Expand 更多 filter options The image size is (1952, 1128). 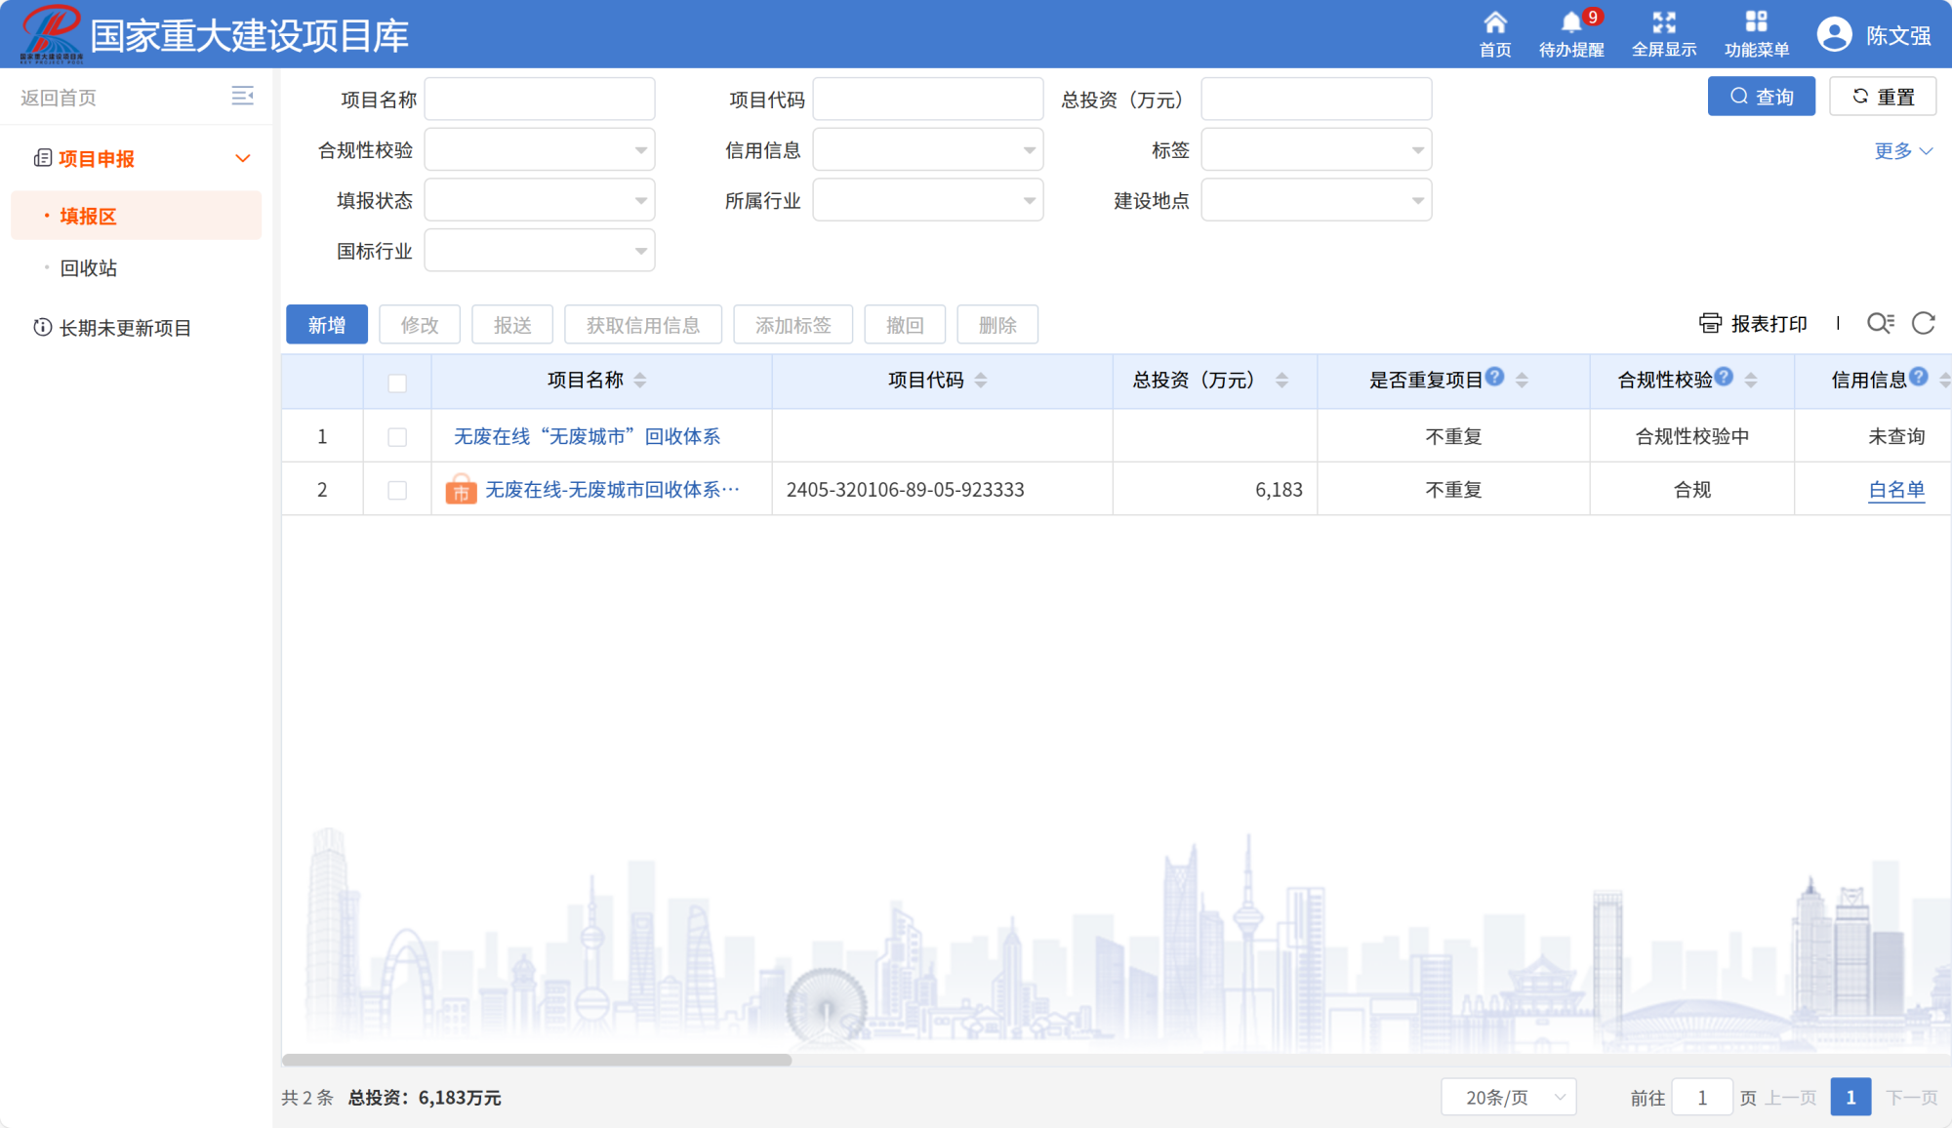click(x=1903, y=151)
